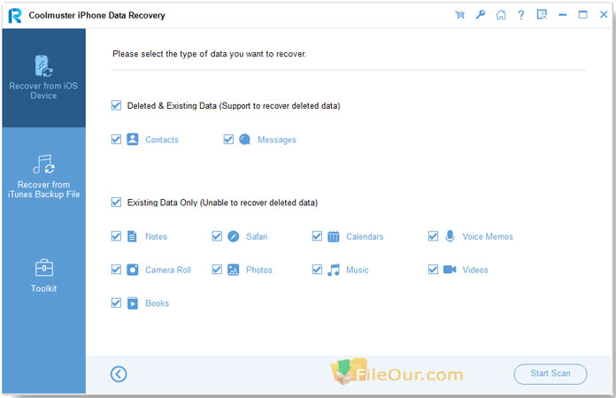
Task: Uncheck Existing Data Only checkbox
Action: tap(116, 203)
